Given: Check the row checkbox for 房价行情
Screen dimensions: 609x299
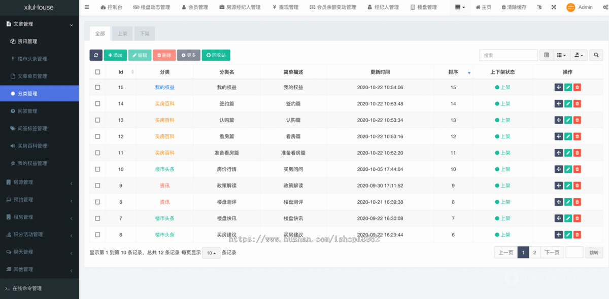Looking at the screenshot, I should click(97, 169).
